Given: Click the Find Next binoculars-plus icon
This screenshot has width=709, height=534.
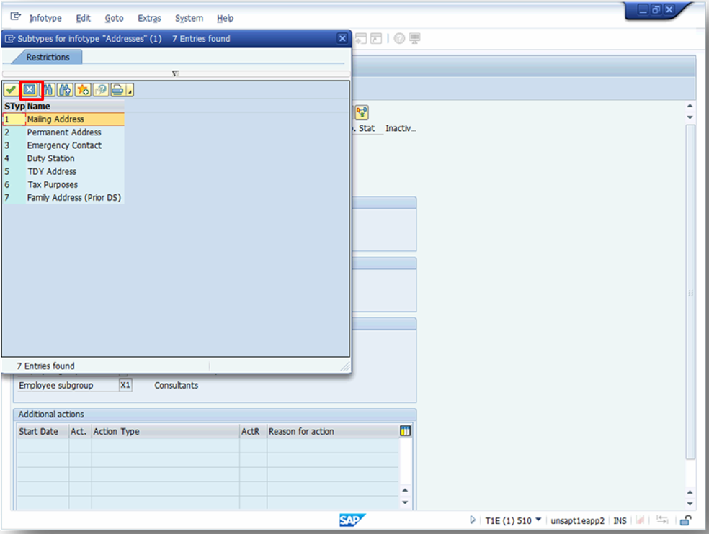Looking at the screenshot, I should (x=64, y=89).
